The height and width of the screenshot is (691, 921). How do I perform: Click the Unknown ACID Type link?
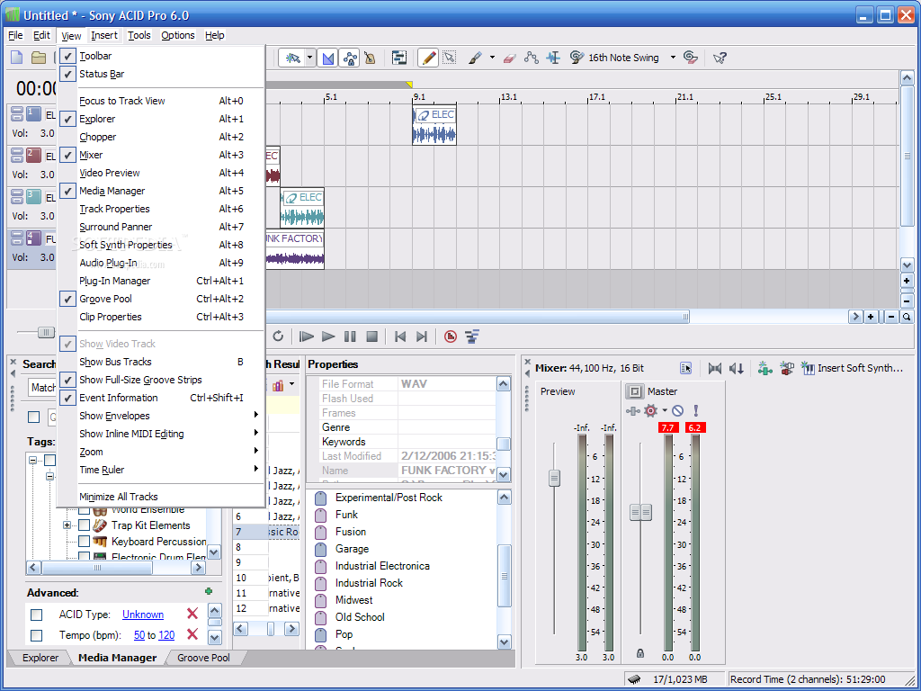(143, 615)
